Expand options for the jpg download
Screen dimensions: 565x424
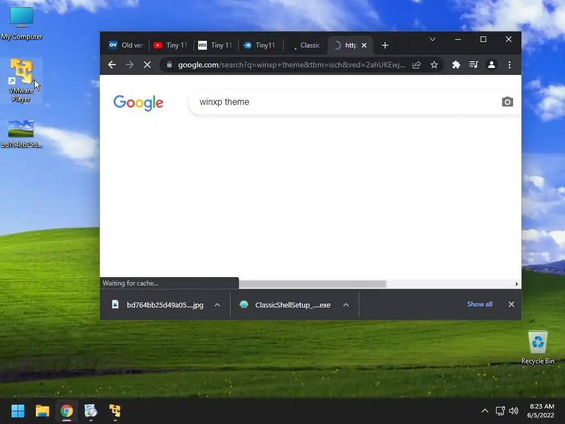tap(217, 305)
